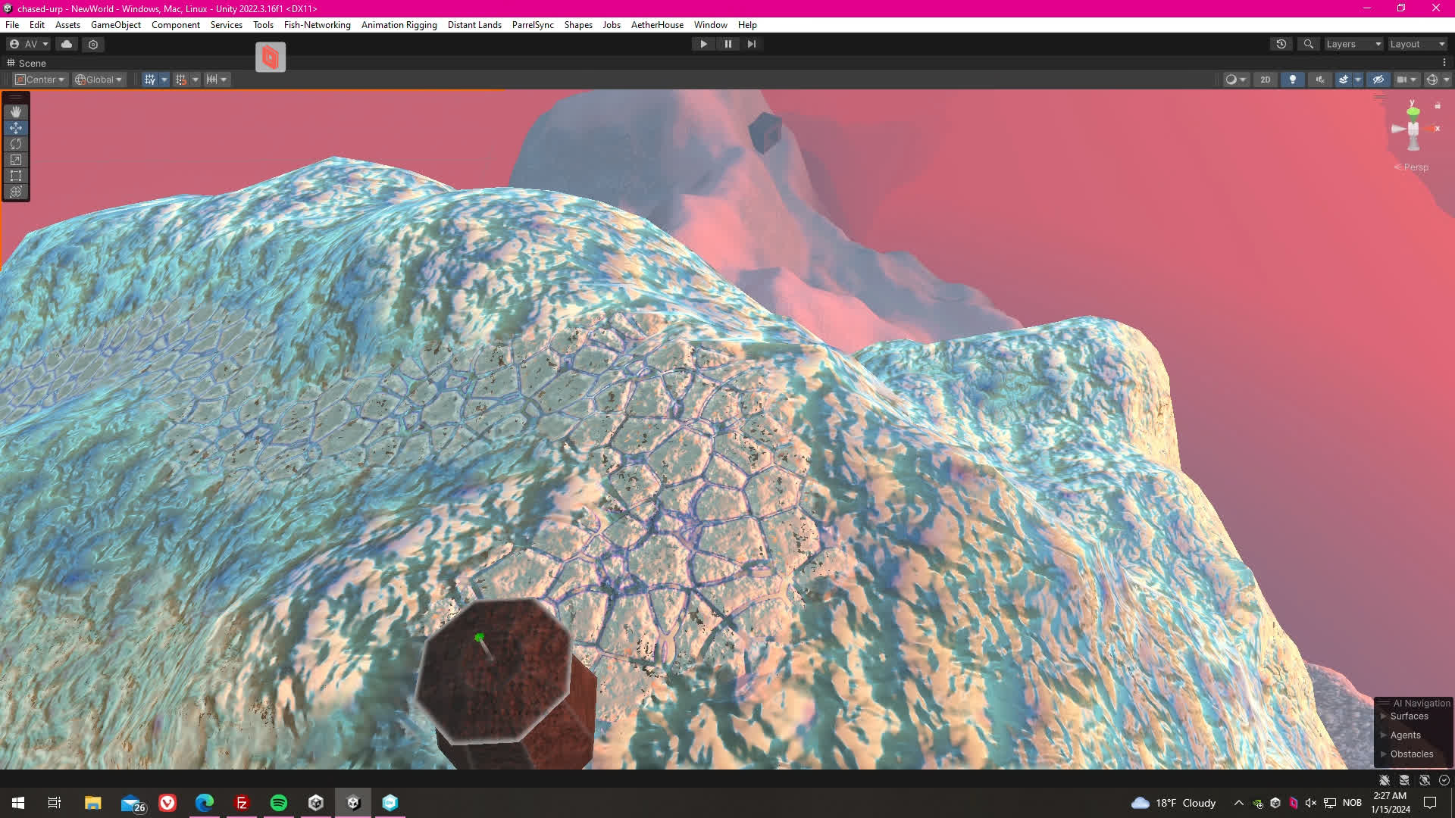Toggle hidden objects scene visibility

click(x=1378, y=80)
